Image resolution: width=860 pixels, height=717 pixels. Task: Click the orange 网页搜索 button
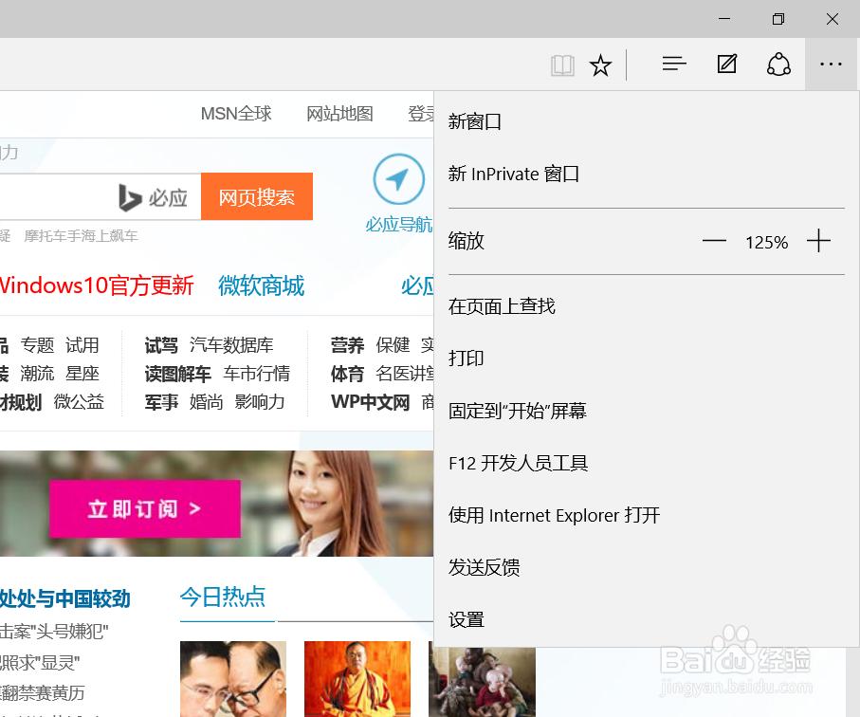tap(257, 196)
